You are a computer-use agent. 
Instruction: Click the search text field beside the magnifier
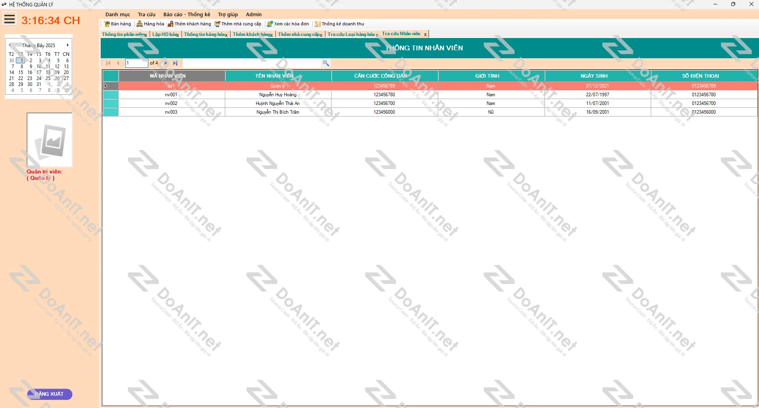tap(252, 63)
